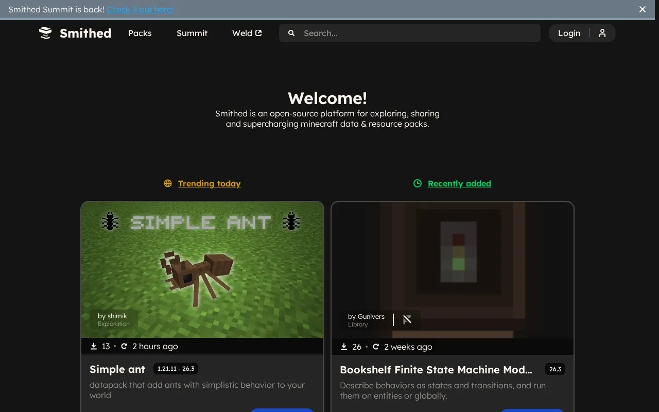Click the crossed-out icon beside by Gunivers
Image resolution: width=659 pixels, height=412 pixels.
(x=407, y=320)
